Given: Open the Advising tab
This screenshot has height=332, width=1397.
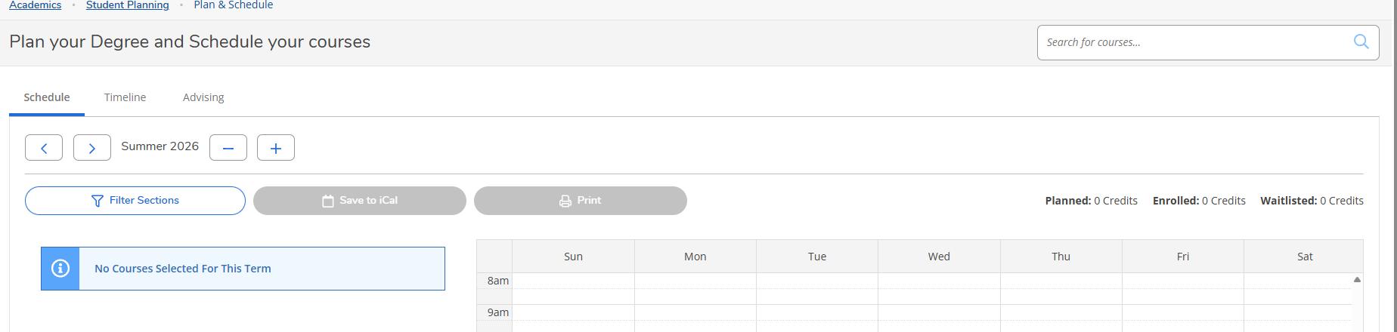Looking at the screenshot, I should pyautogui.click(x=203, y=97).
